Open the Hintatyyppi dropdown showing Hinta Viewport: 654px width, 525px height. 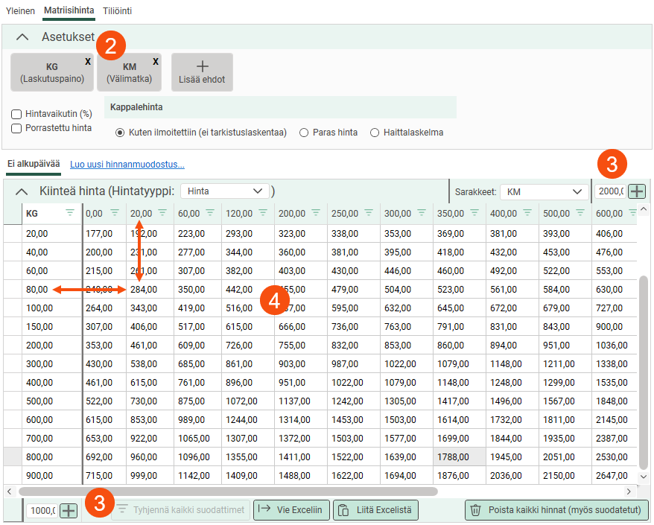tap(225, 191)
